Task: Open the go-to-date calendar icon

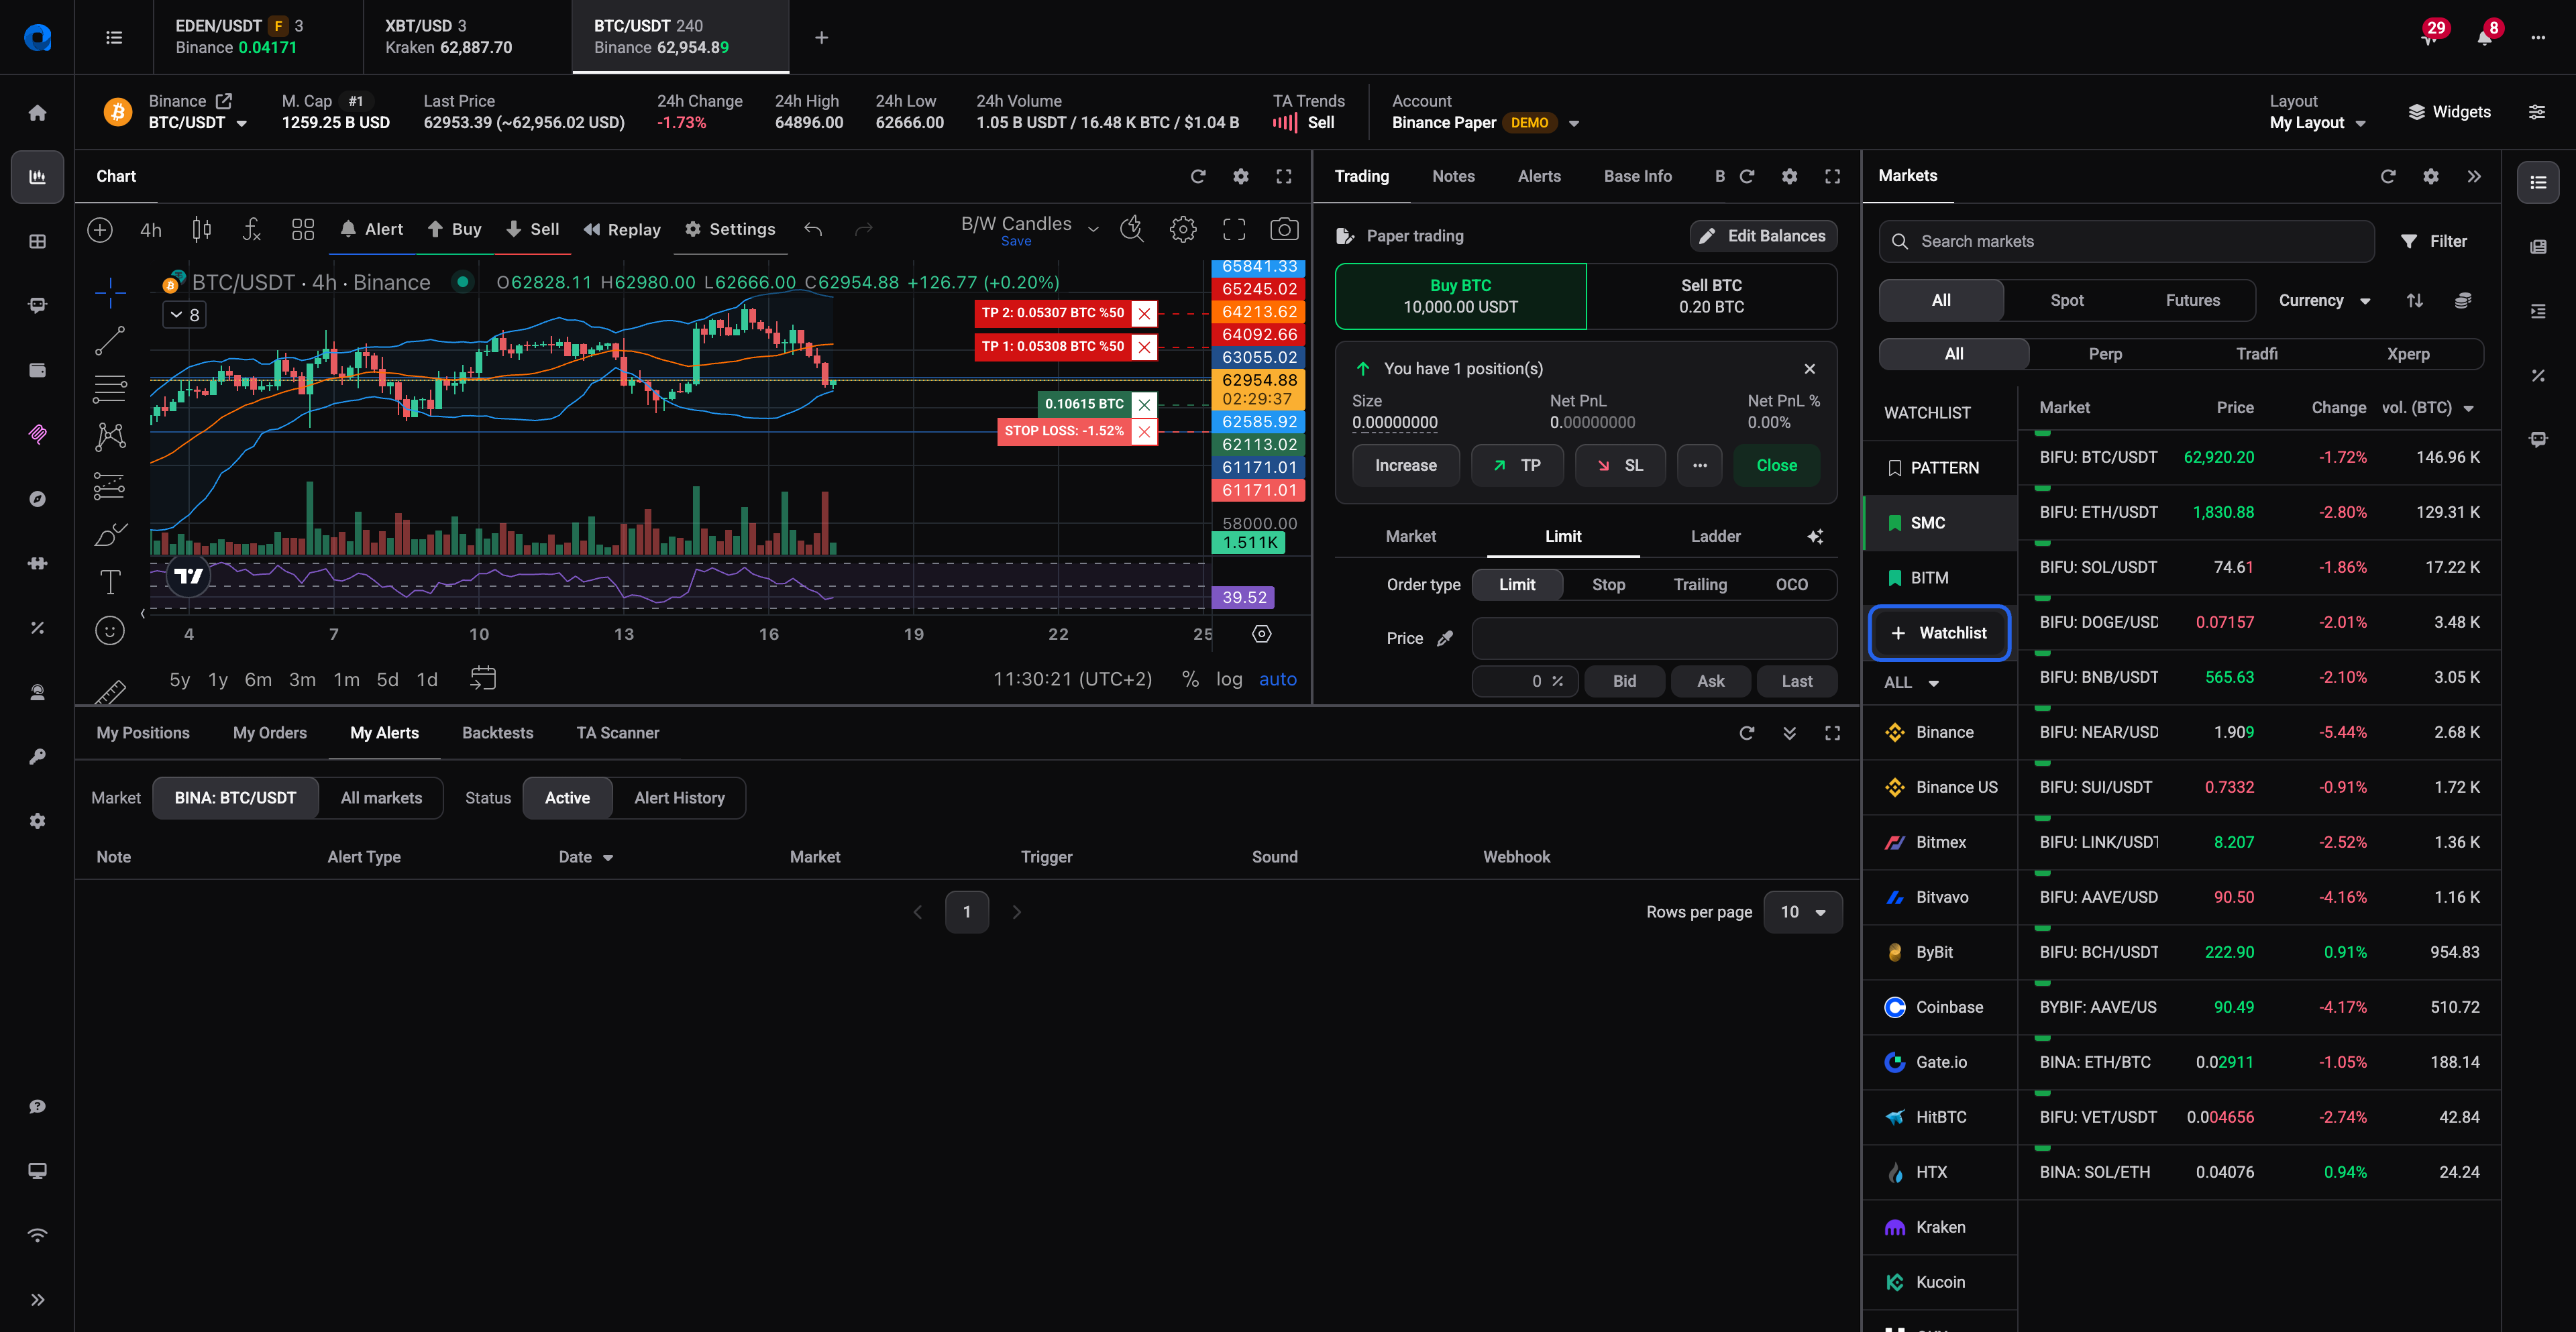Action: tap(483, 679)
